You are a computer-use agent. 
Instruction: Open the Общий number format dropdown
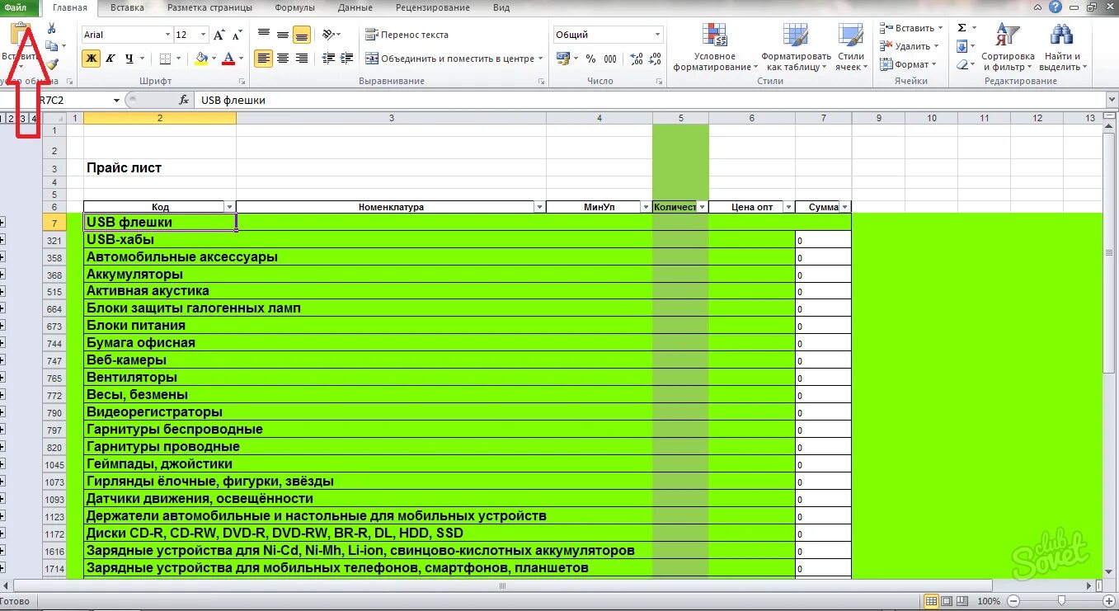(658, 35)
